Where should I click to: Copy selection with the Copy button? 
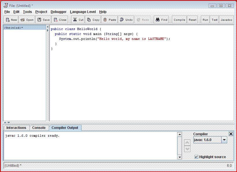(93, 20)
